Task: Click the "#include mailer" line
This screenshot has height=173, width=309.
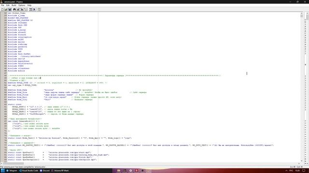Action: [x=16, y=42]
